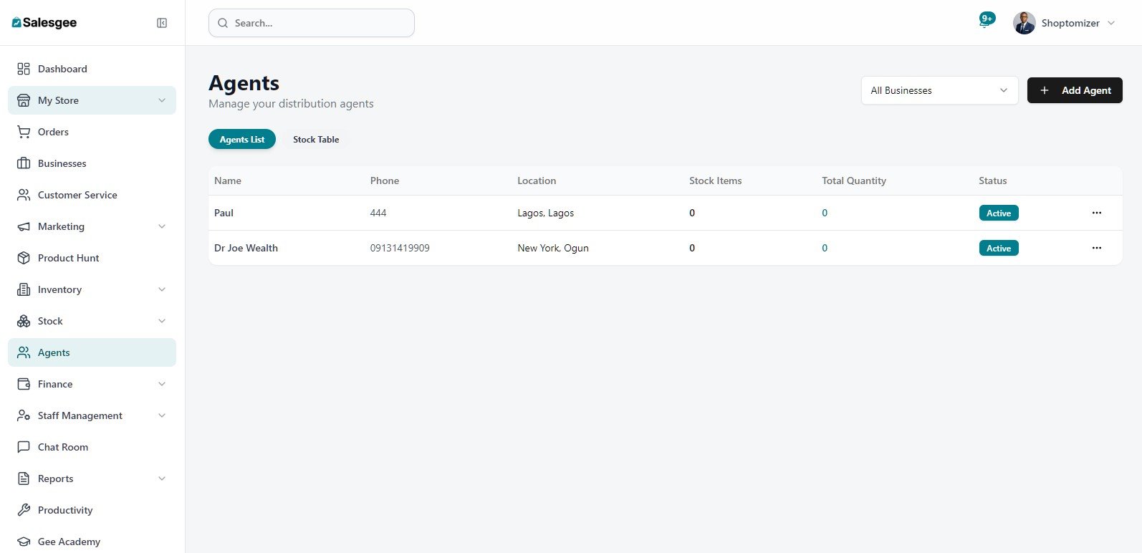Click the search magnifier icon
The image size is (1142, 553).
coord(223,23)
